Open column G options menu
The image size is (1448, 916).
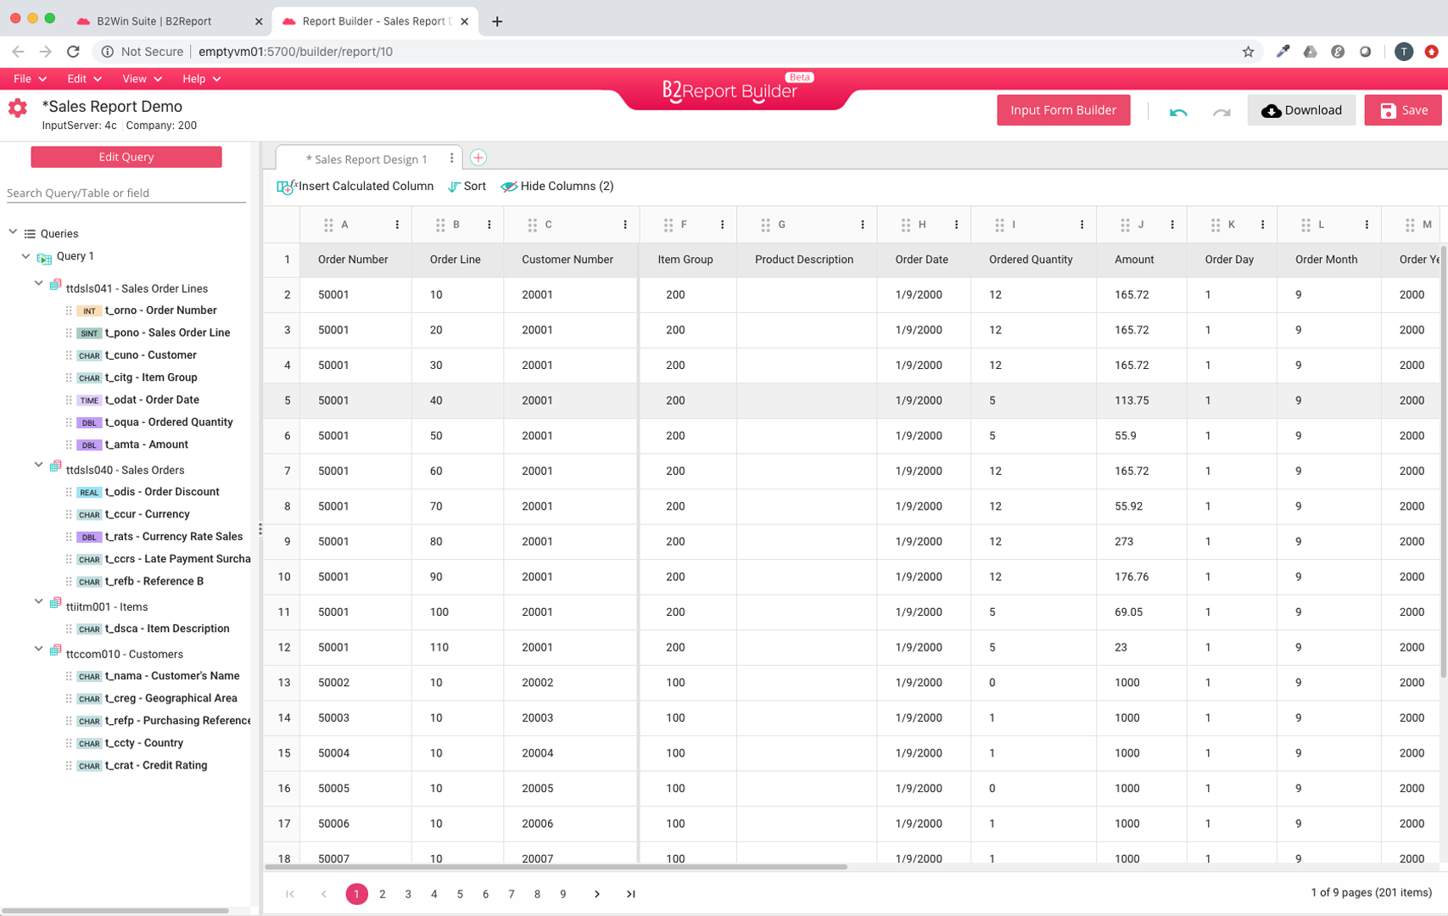click(x=863, y=225)
